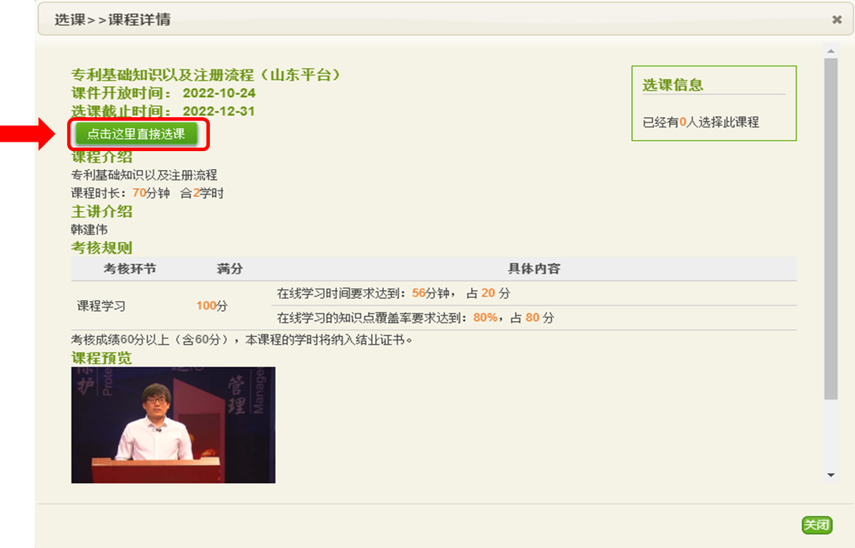Click the 选课截止时间 date 2022-12-31
Screen dimensions: 855x548
(218, 111)
